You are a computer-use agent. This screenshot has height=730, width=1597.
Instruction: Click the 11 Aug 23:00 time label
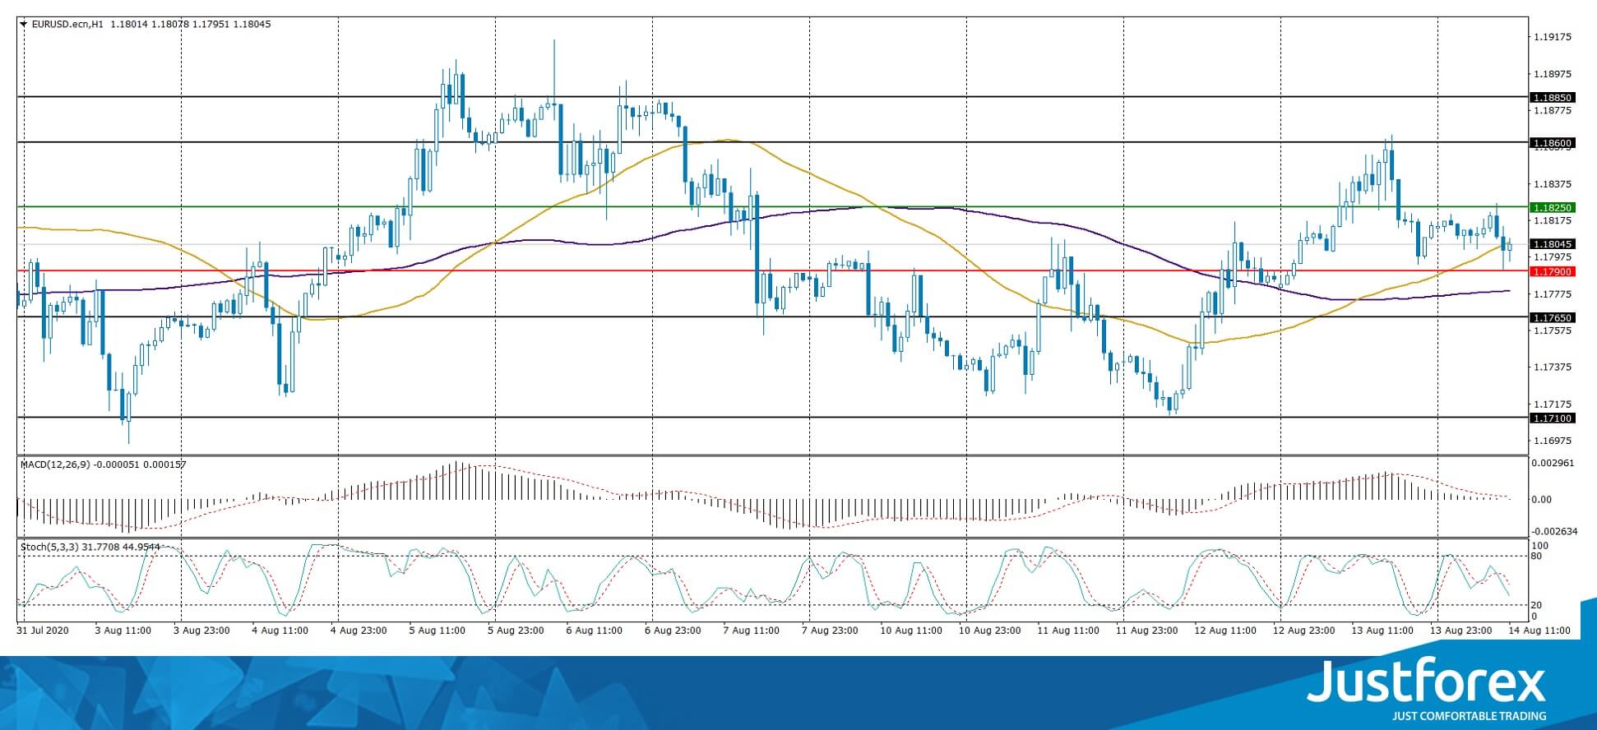(1146, 631)
